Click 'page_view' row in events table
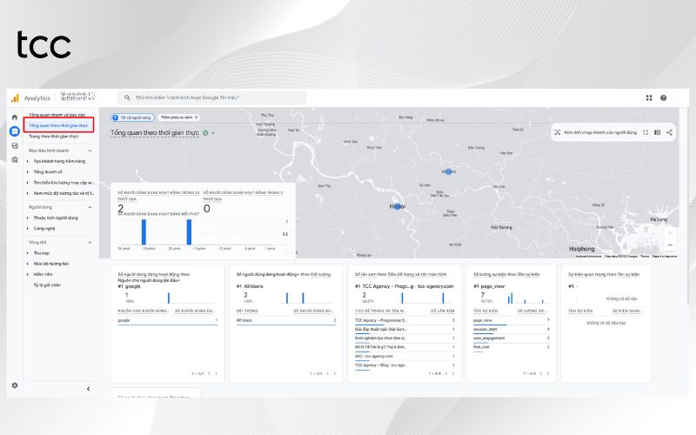The width and height of the screenshot is (696, 435). [x=512, y=320]
